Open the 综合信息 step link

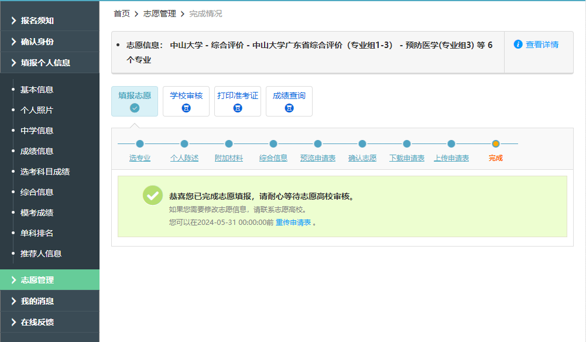click(x=273, y=158)
